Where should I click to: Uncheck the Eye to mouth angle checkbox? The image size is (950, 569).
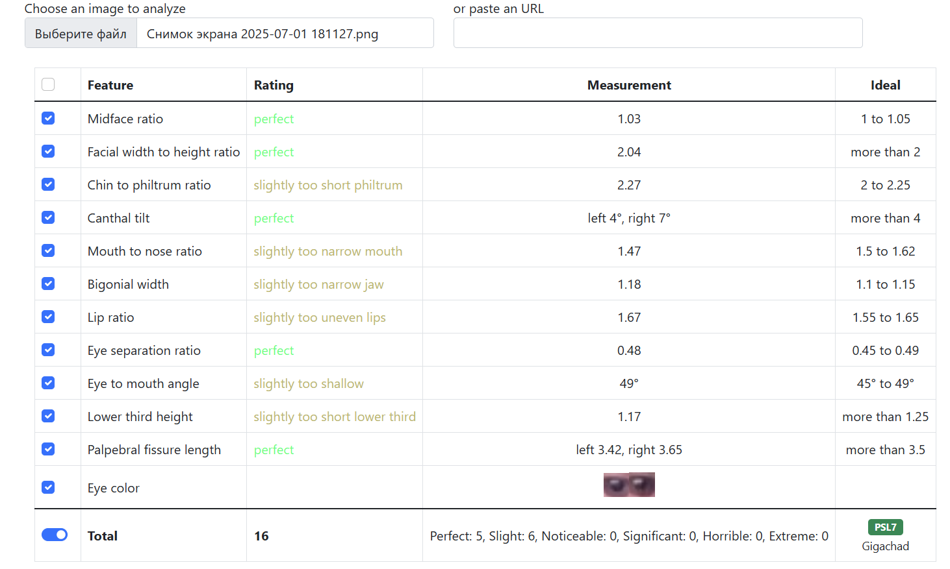(48, 383)
